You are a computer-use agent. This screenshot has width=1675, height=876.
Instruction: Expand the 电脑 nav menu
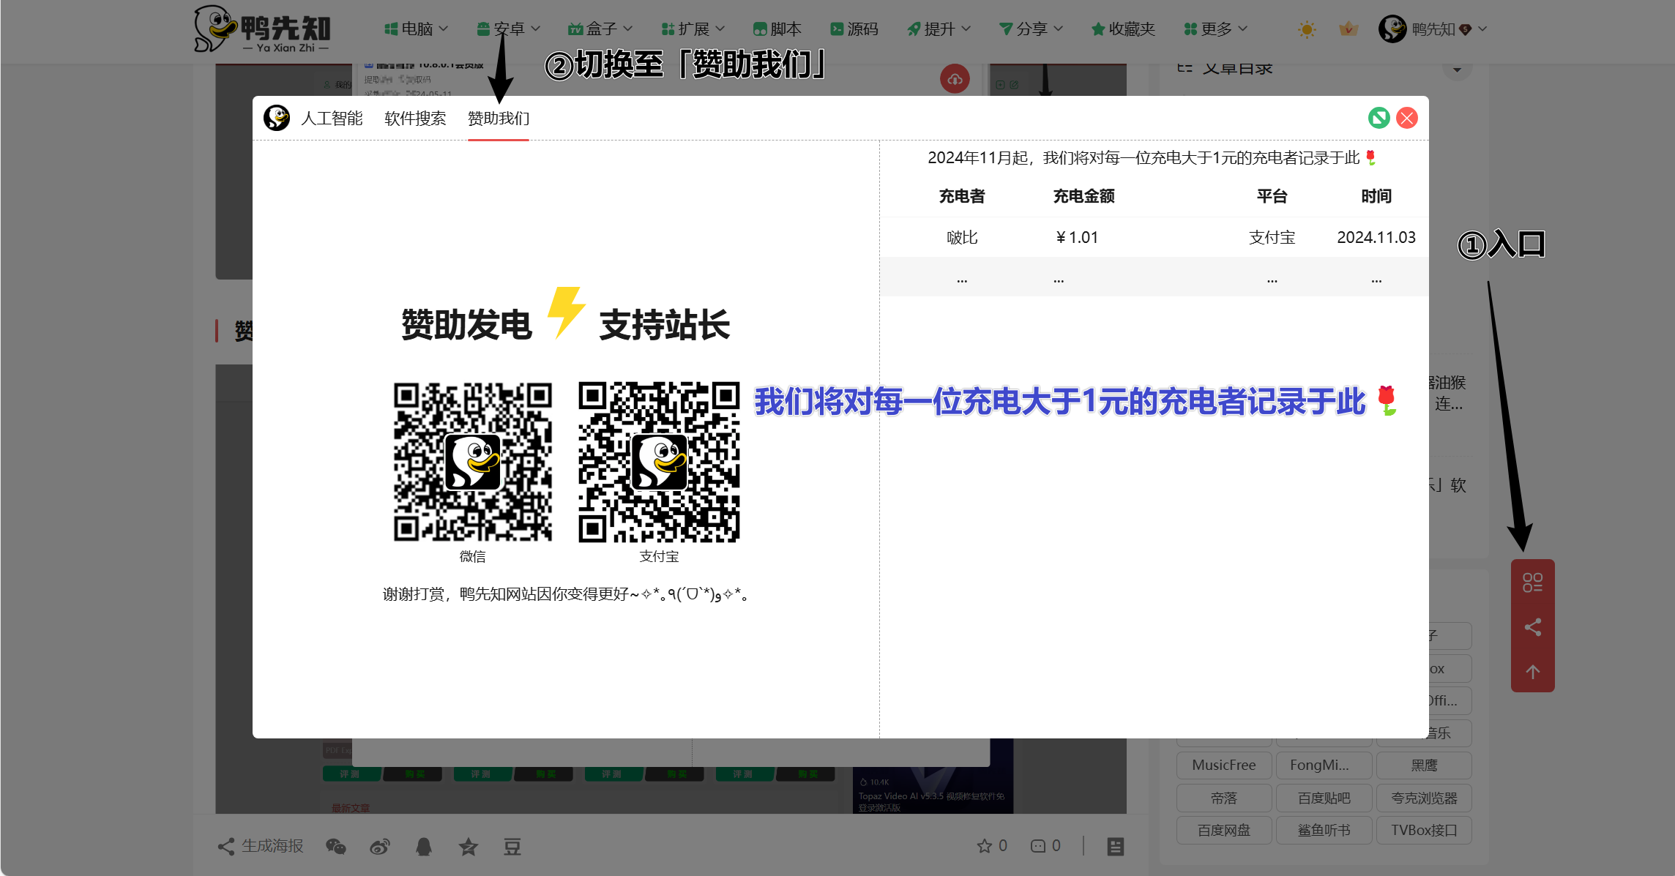tap(416, 29)
